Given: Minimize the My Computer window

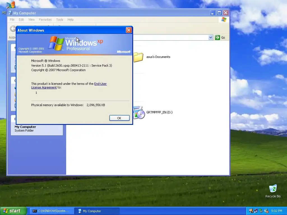Looking at the screenshot, I should [x=212, y=13].
